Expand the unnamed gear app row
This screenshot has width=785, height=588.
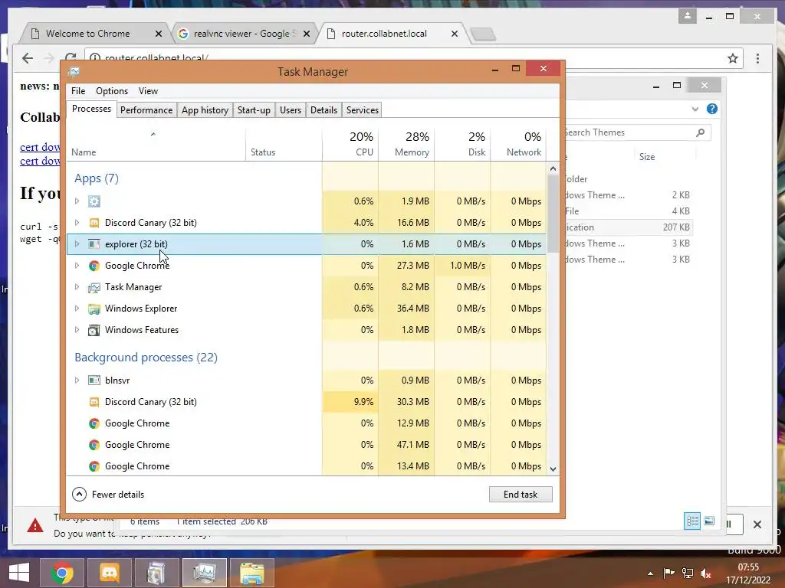click(x=77, y=201)
